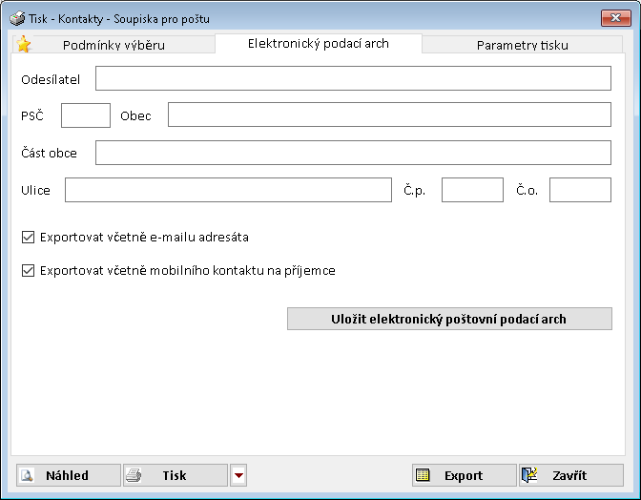Uncheck export of recipient mobile contact
Screen dimensions: 641x500
point(28,270)
